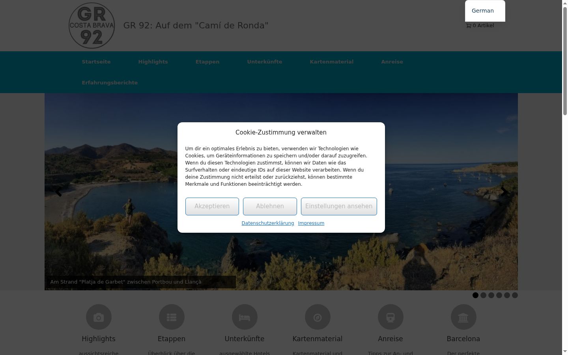Open the Kartenmaterial compass icon

318,317
